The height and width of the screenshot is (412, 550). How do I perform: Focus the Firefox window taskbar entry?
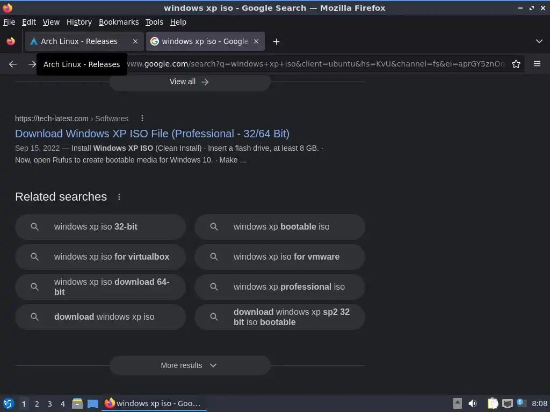pos(154,403)
